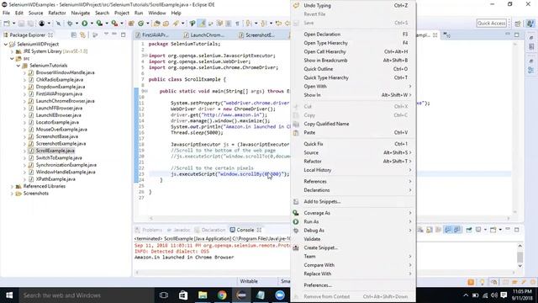
Task: Collapse the SeleniumWDProject tree node
Action: (6, 45)
